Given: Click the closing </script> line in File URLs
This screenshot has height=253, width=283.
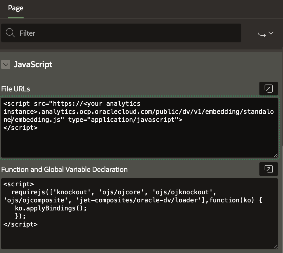Looking at the screenshot, I should click(21, 128).
